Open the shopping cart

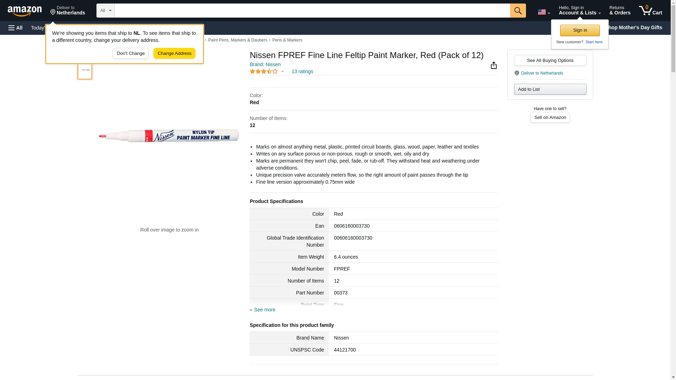click(650, 11)
